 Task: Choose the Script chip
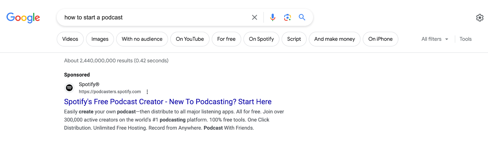click(x=294, y=39)
